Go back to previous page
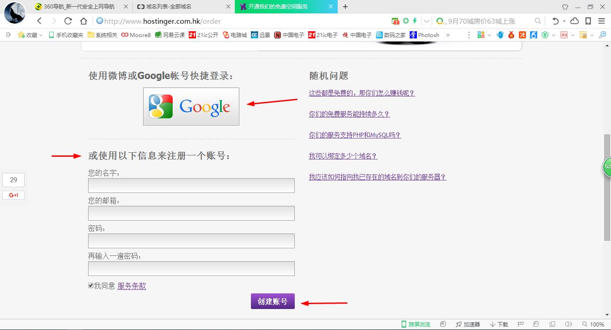The height and width of the screenshot is (330, 611). click(x=39, y=21)
